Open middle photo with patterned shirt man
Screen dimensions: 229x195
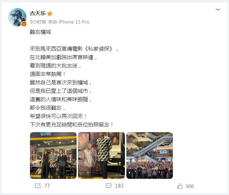click(101, 155)
